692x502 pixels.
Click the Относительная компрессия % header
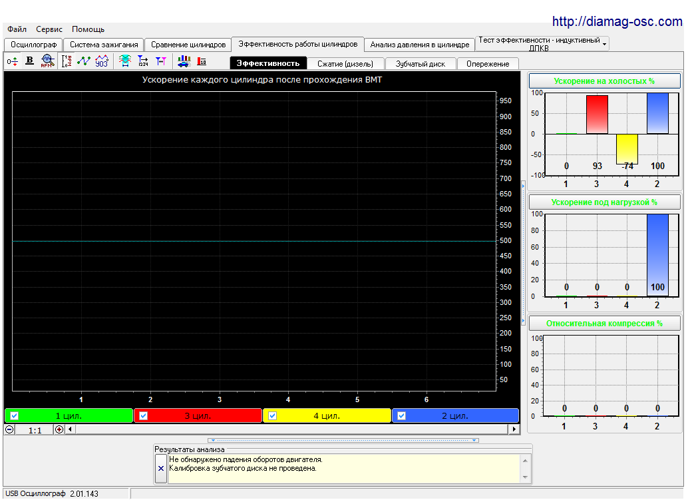point(604,323)
